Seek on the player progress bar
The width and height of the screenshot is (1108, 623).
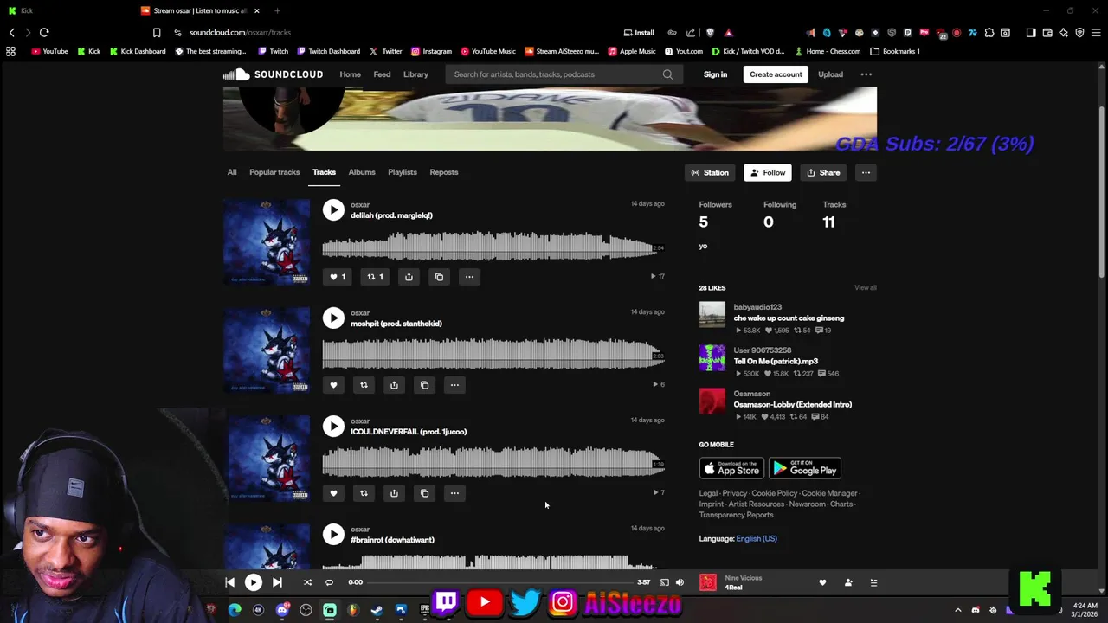pos(502,583)
